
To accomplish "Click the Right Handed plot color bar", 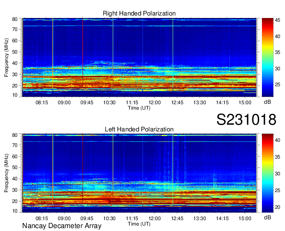I will [267, 57].
